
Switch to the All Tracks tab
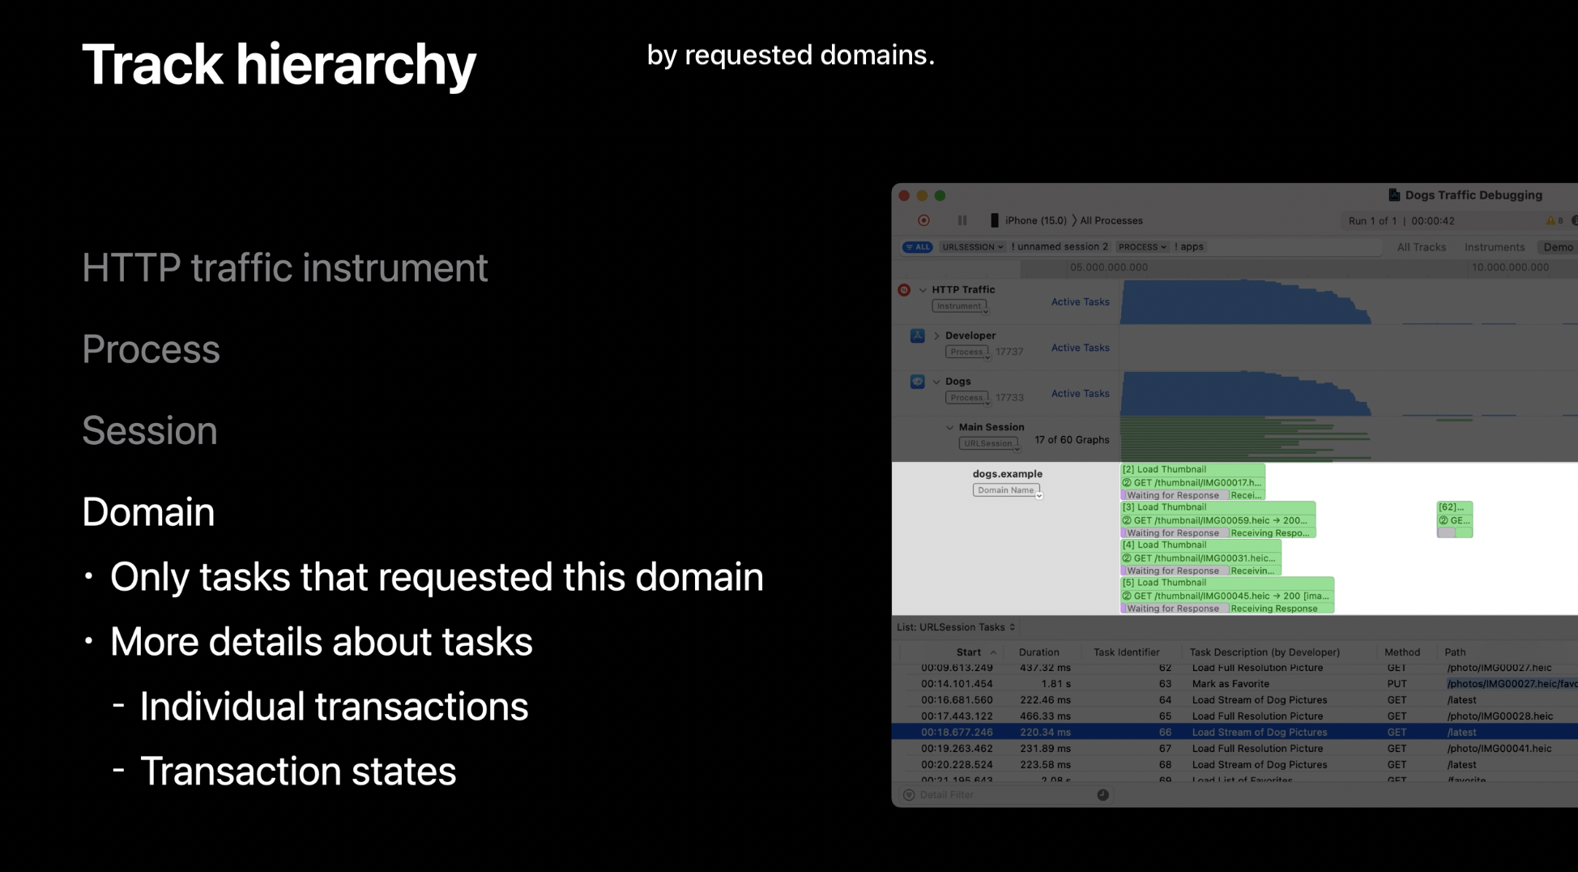click(1421, 247)
